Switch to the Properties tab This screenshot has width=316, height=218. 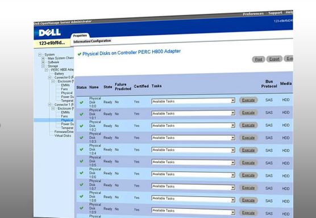tap(80, 36)
